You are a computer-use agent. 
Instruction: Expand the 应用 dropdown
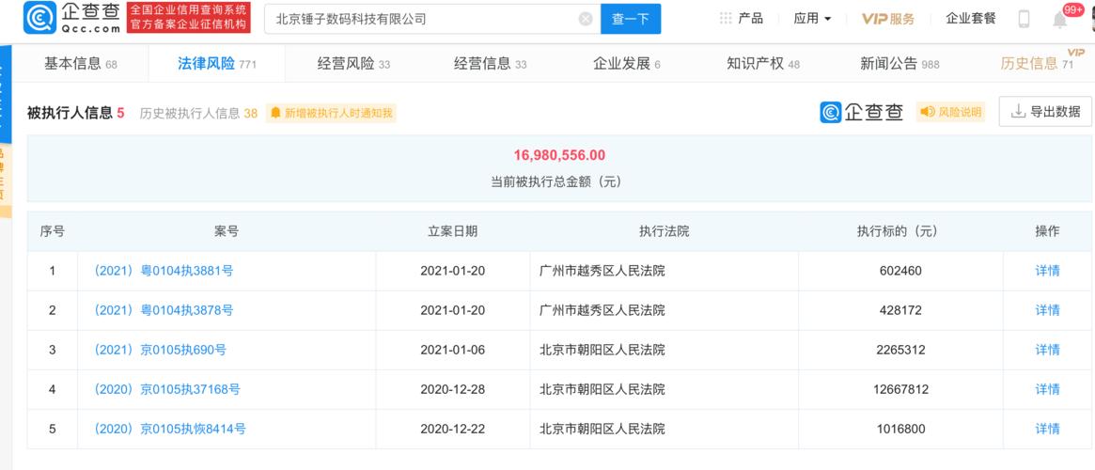(x=812, y=19)
